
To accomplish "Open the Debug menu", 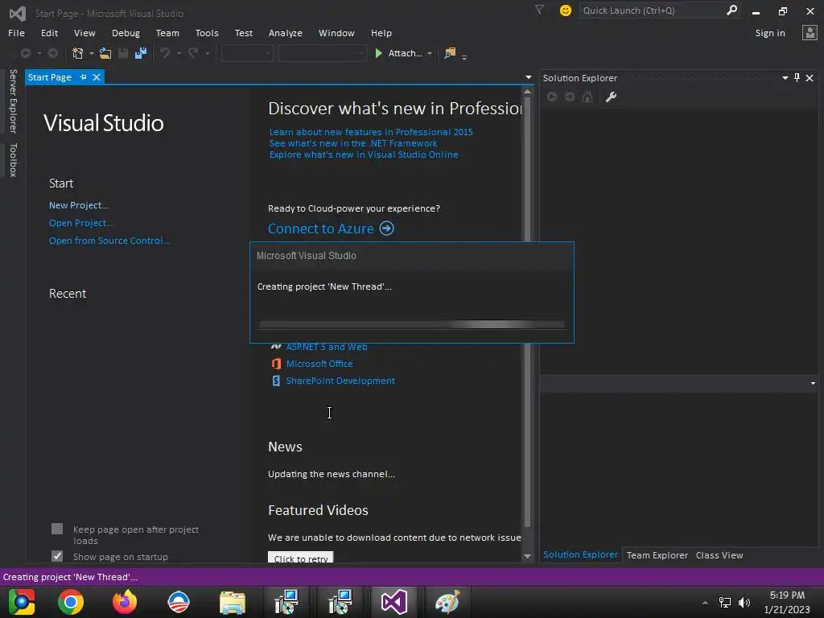I will (126, 32).
